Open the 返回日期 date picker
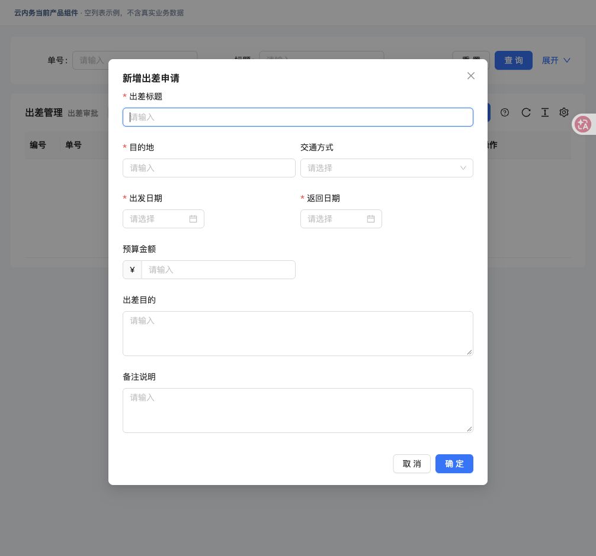The image size is (596, 556). pos(341,219)
